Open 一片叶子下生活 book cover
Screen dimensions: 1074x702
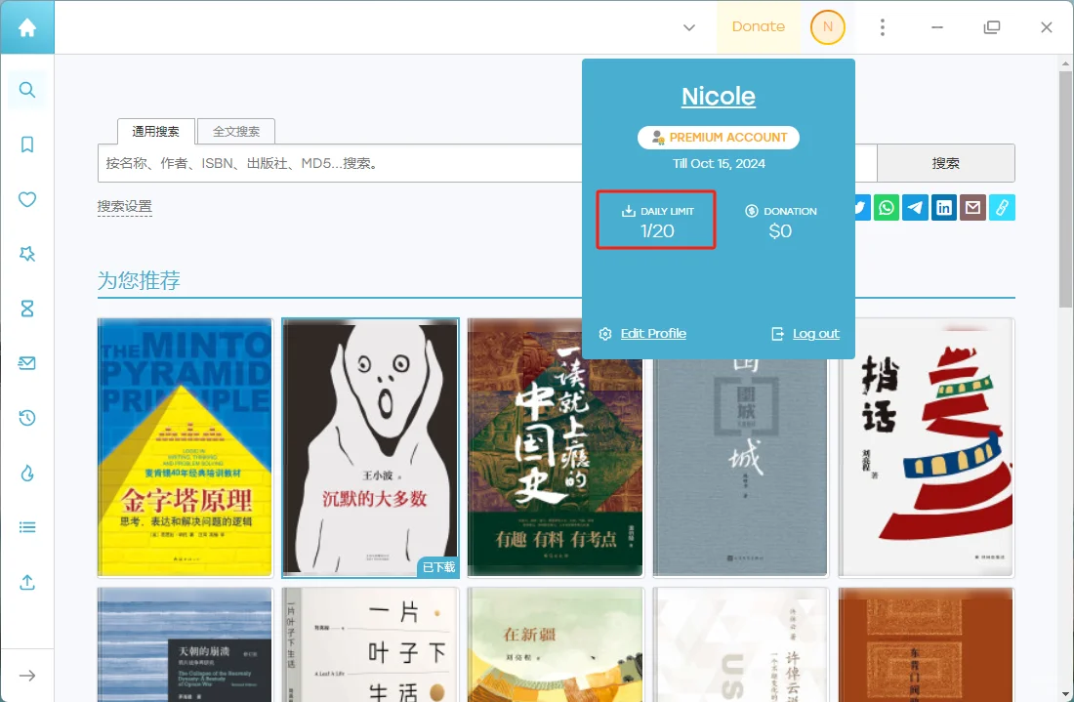pyautogui.click(x=371, y=644)
